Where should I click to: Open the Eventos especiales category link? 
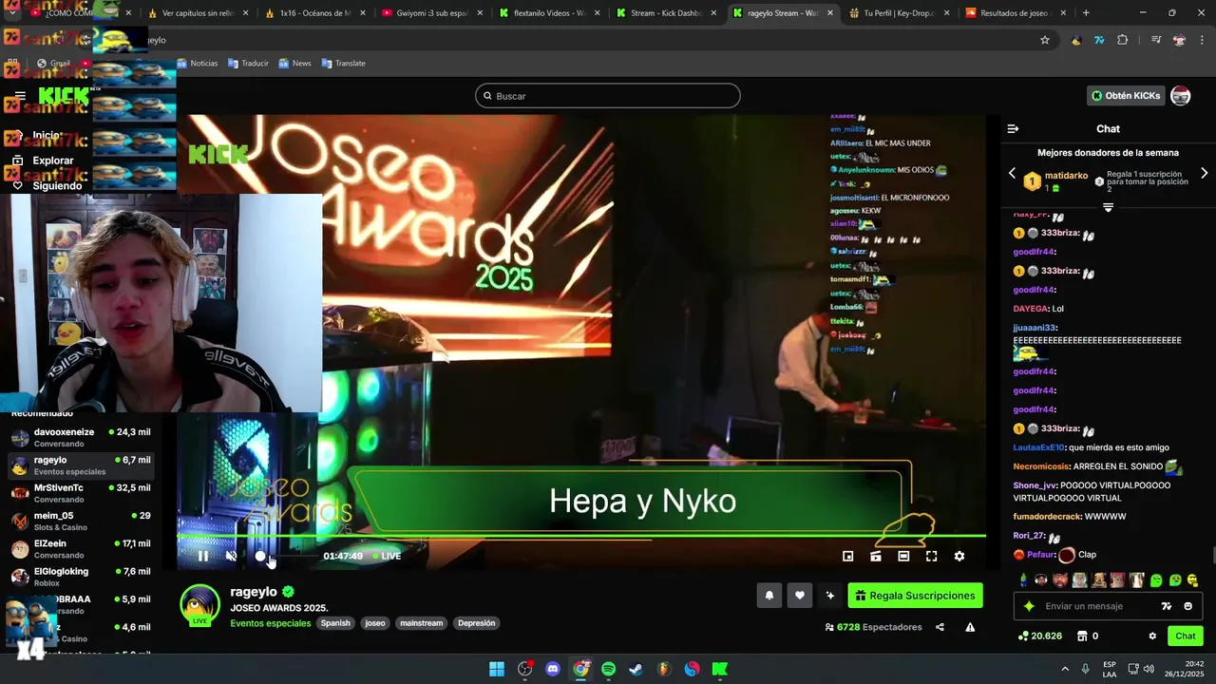[x=270, y=623]
